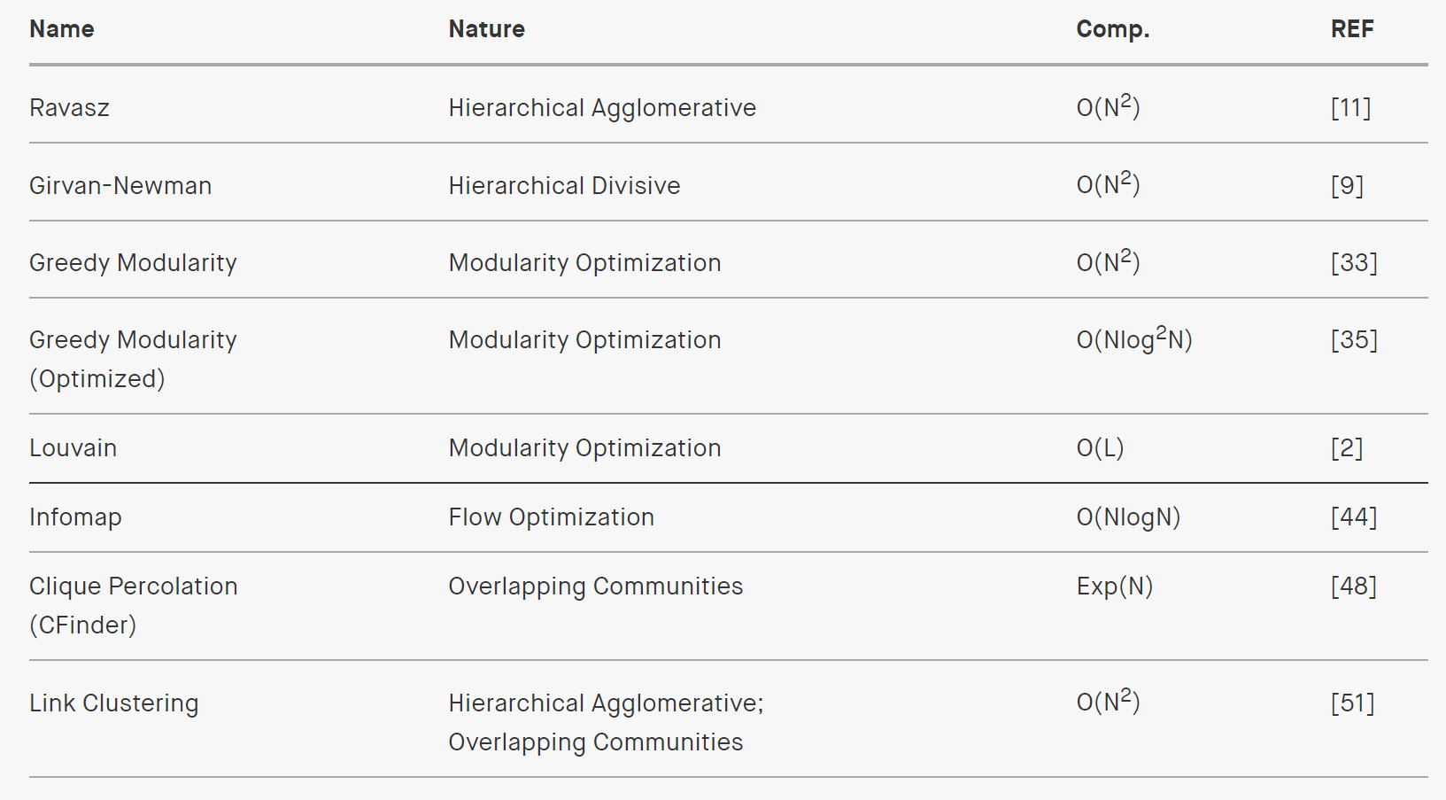
Task: Click the reference [11] for Ravasz
Action: (1350, 108)
